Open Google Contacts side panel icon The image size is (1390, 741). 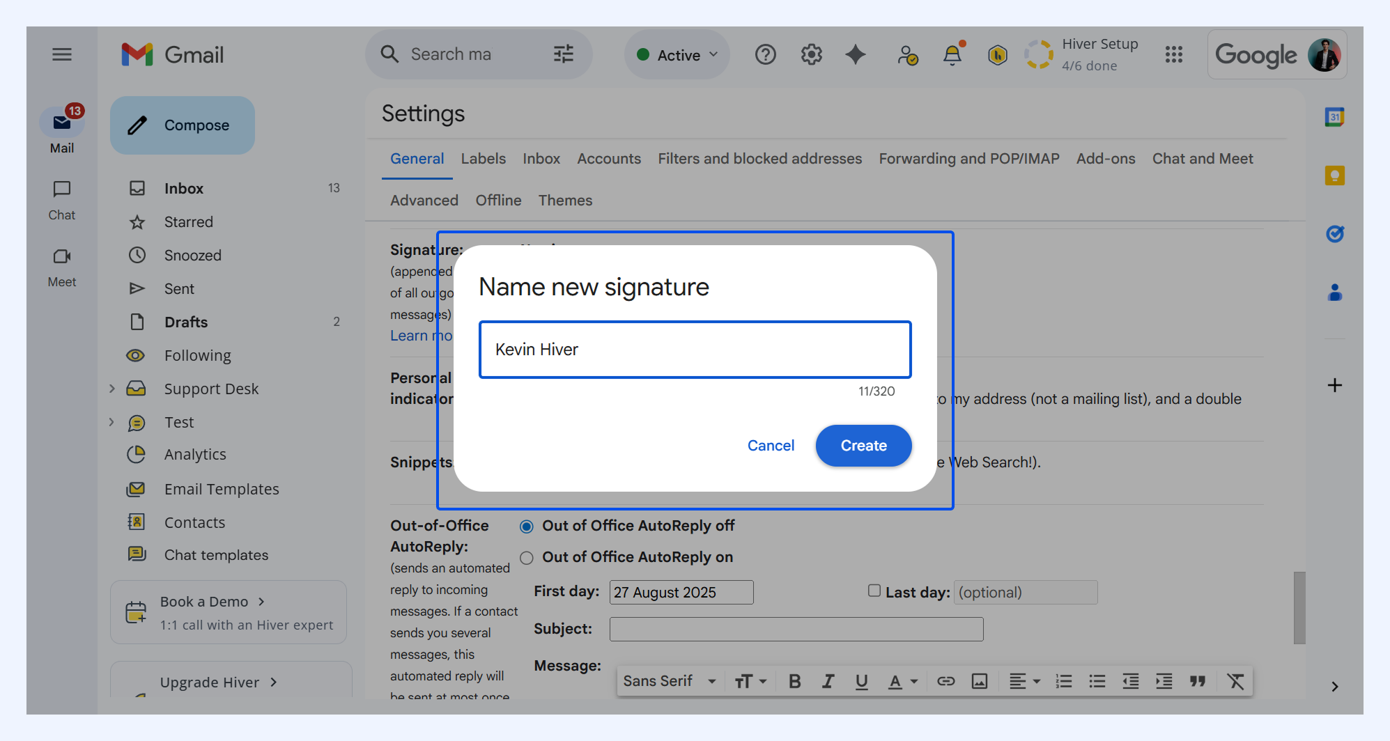tap(1335, 292)
